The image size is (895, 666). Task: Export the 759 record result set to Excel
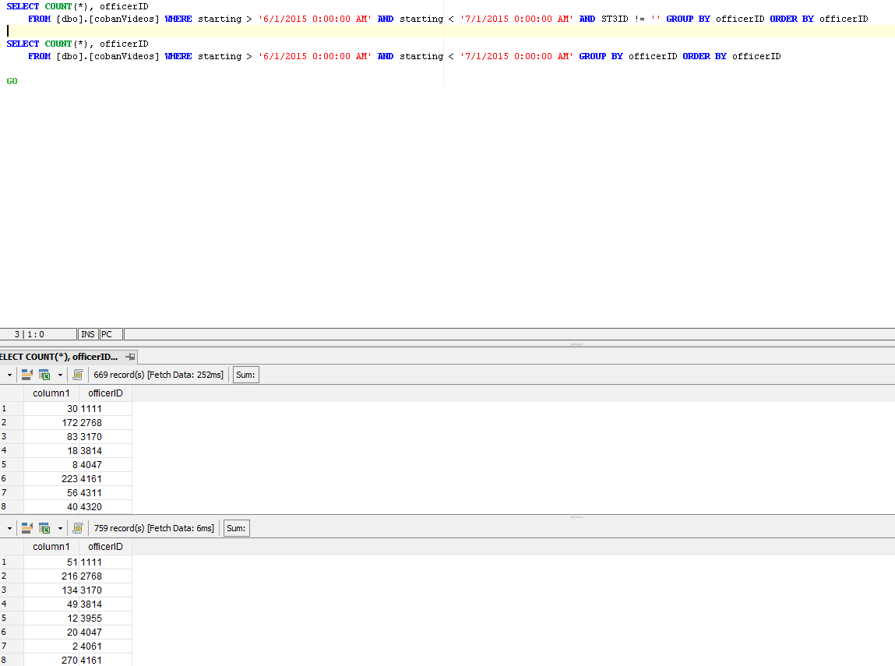click(x=44, y=528)
